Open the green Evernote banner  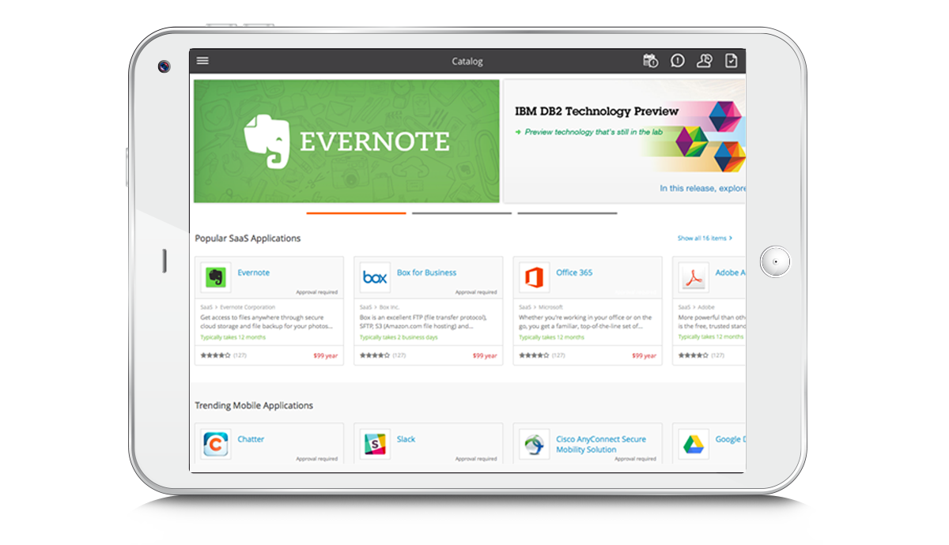tap(346, 141)
